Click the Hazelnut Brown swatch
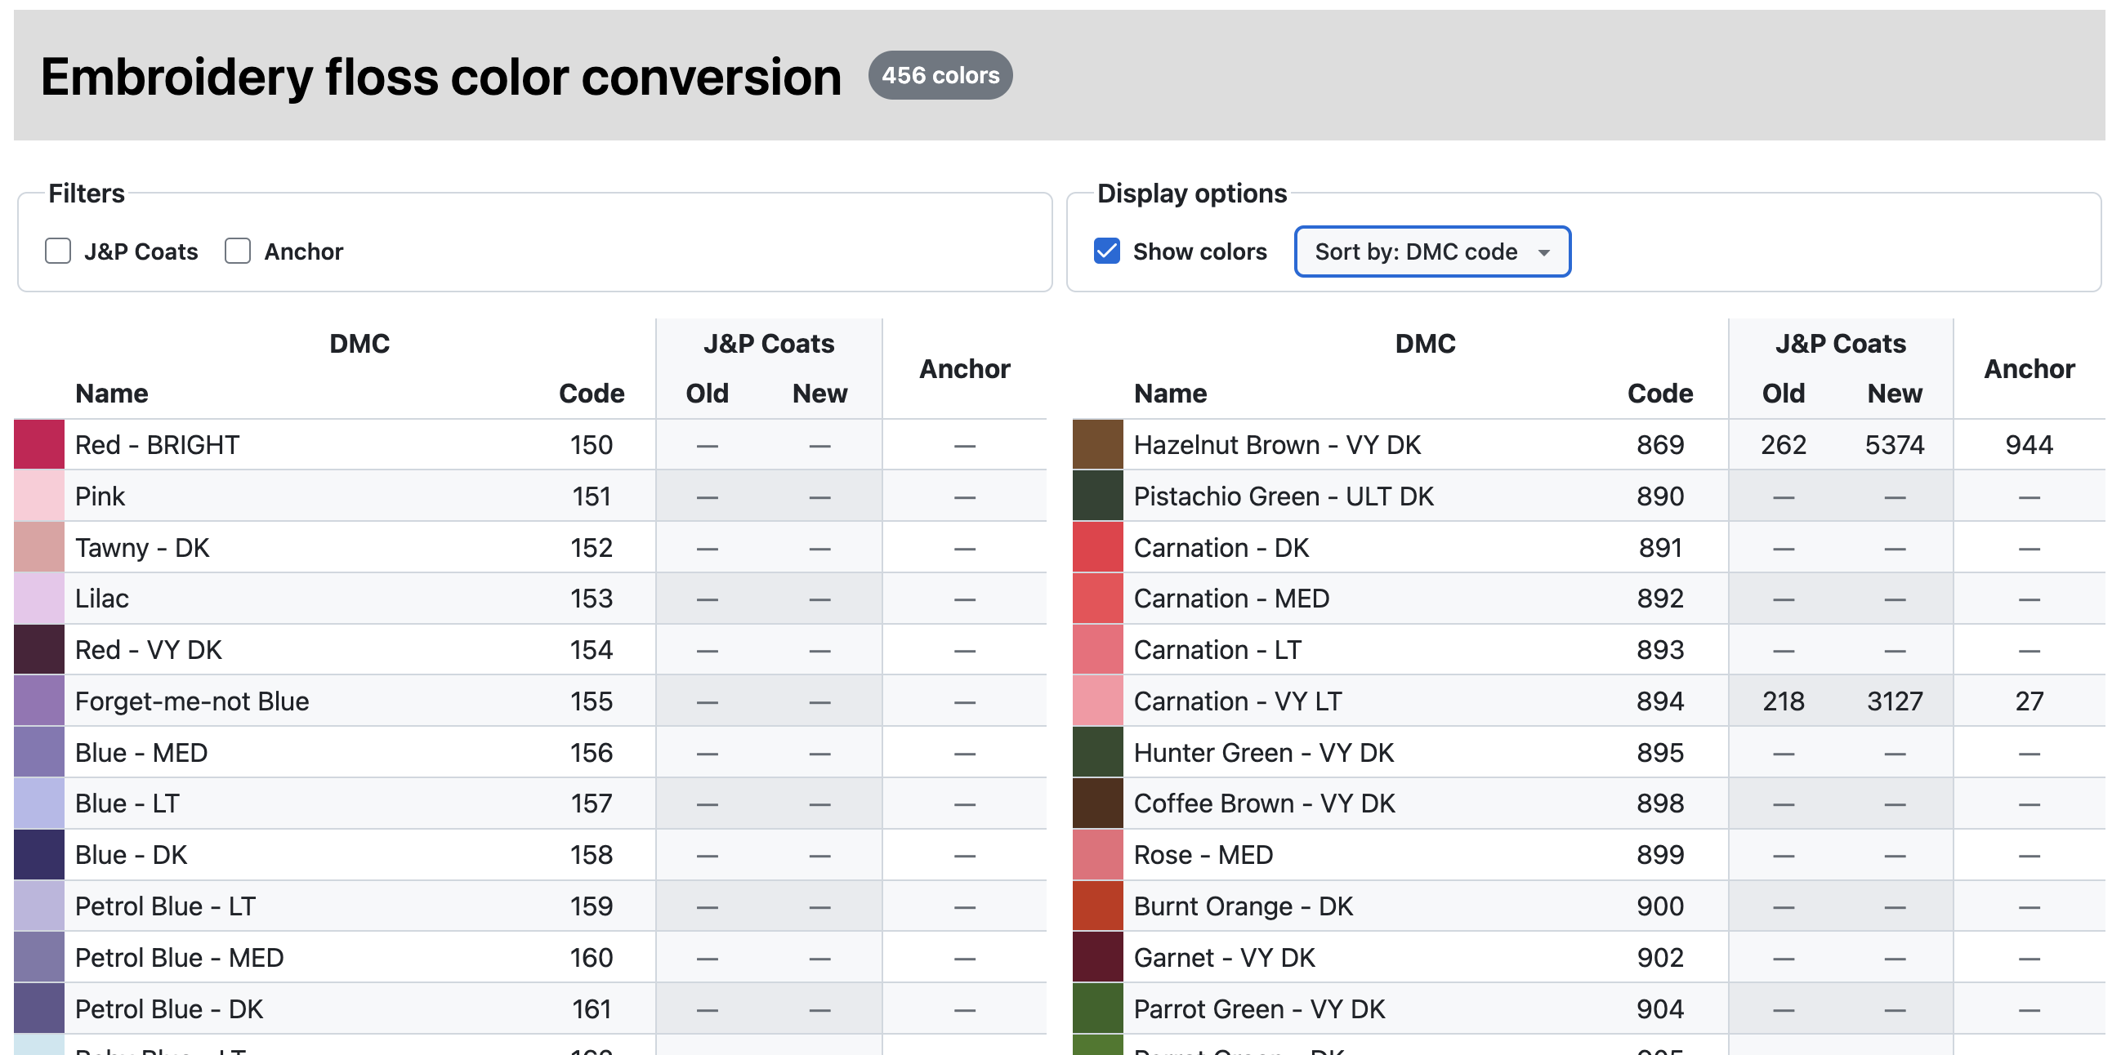Screen dimensions: 2121x1055 point(1097,444)
